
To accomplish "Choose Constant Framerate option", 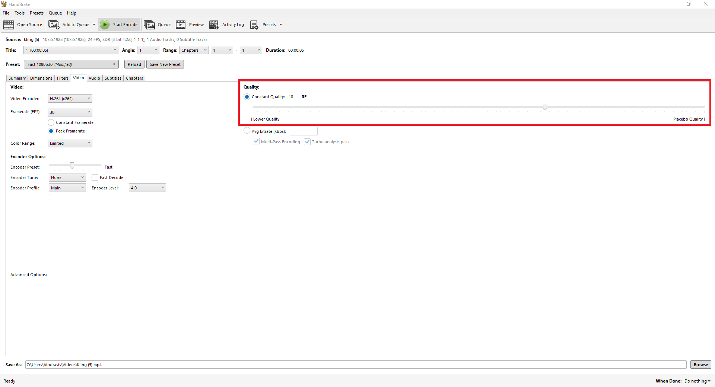I will point(51,122).
